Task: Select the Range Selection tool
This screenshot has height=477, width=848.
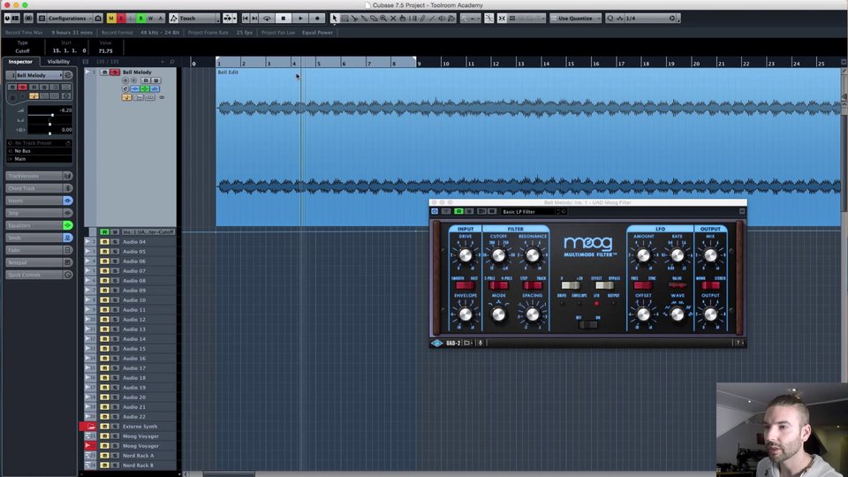Action: coord(344,19)
